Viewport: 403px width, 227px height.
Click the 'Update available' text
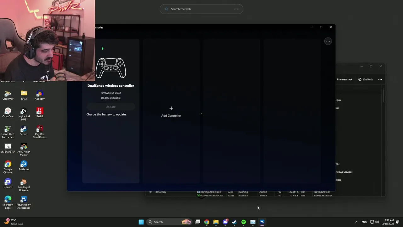click(x=111, y=98)
